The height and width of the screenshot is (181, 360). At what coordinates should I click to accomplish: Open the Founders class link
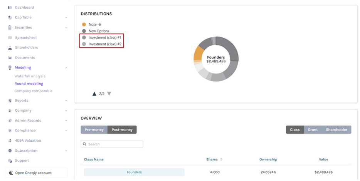pyautogui.click(x=134, y=172)
